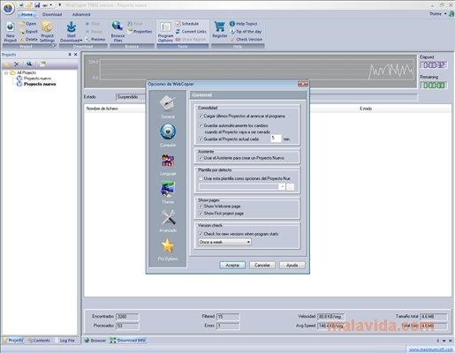455x353 pixels.
Task: Click Delete in the Project ribbon group
Action: tap(28, 39)
